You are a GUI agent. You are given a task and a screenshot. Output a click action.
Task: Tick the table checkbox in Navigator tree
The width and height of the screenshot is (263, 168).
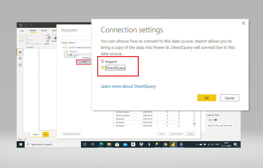[68, 55]
